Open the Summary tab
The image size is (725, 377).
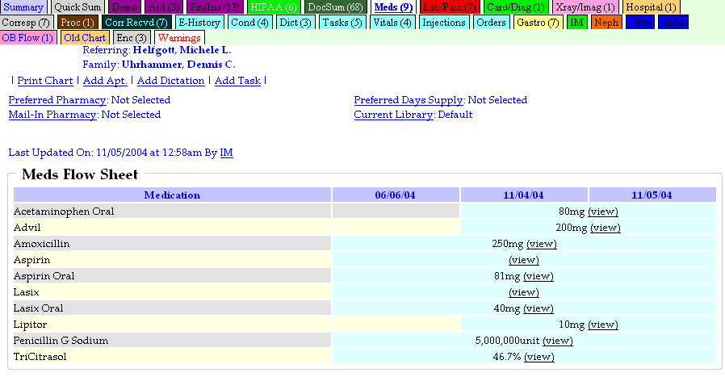pos(23,7)
